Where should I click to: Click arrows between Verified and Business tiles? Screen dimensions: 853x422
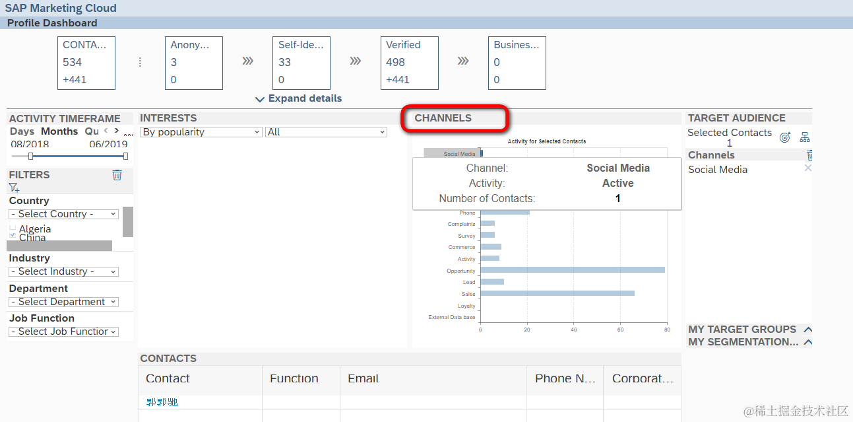point(463,61)
